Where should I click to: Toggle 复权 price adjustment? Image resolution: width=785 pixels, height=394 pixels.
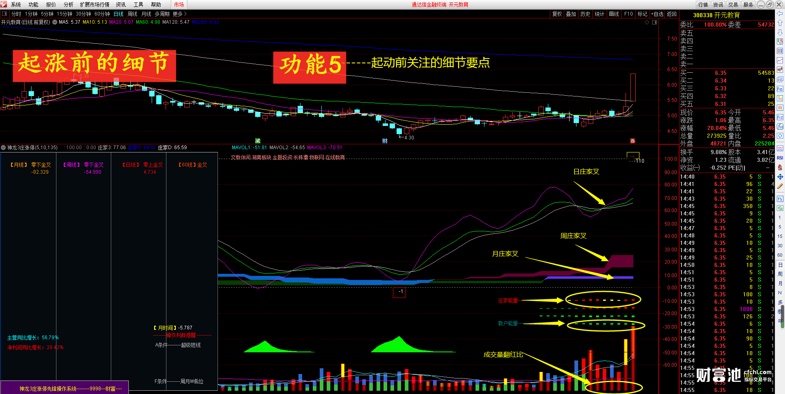(557, 14)
